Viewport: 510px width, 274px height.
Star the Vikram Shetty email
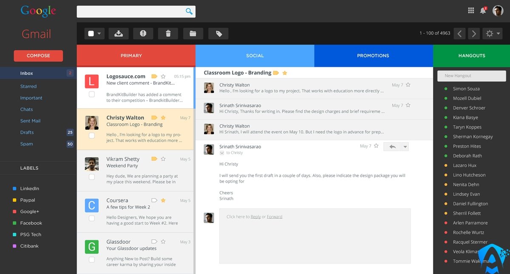[x=163, y=159]
